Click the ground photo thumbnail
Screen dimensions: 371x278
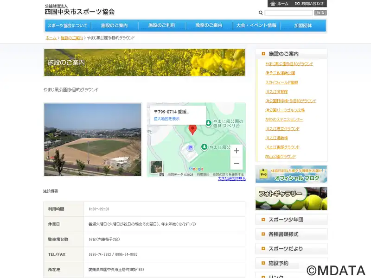click(x=93, y=139)
